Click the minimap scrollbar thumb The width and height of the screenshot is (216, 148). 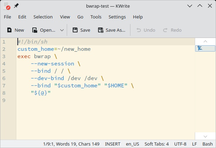click(205, 48)
